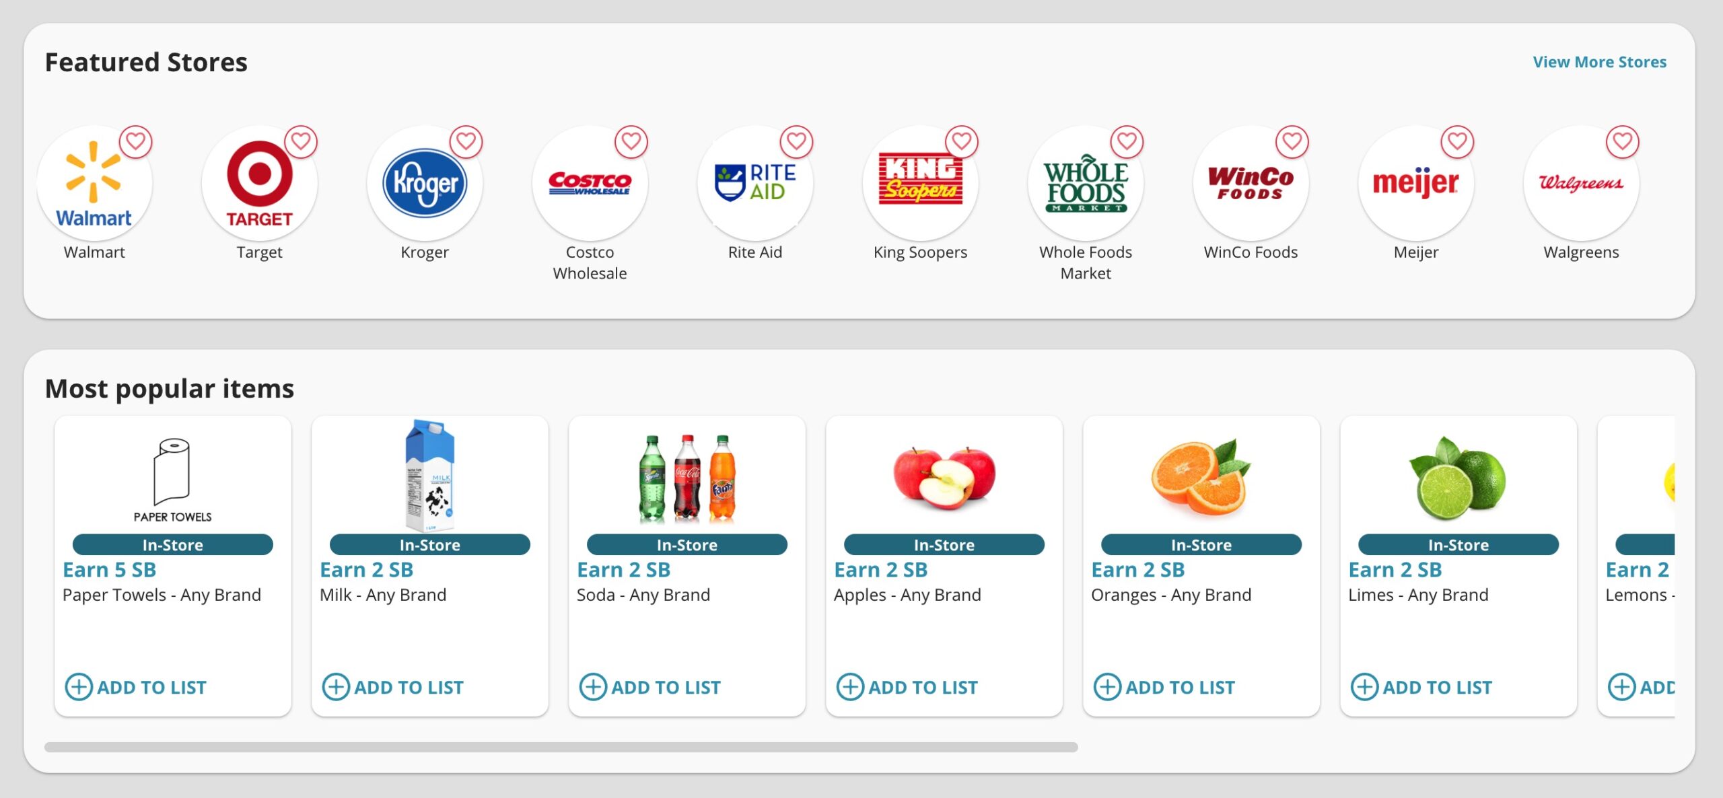Select the WinCo Foods logo

pyautogui.click(x=1250, y=183)
